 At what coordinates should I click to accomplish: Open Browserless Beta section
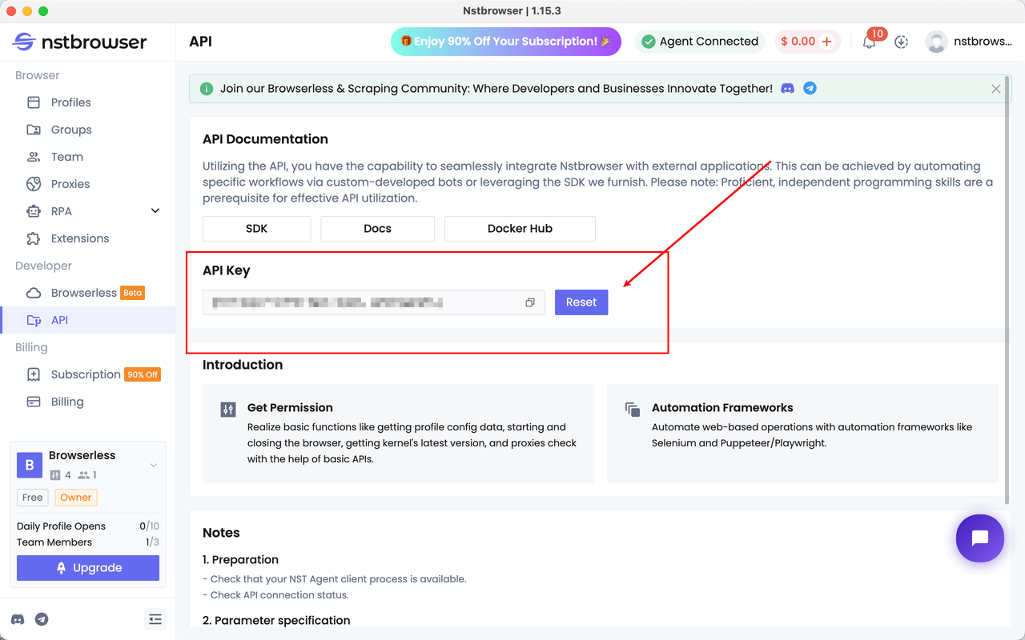click(x=88, y=293)
